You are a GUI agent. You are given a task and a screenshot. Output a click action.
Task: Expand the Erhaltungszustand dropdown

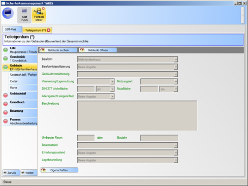pos(176,152)
